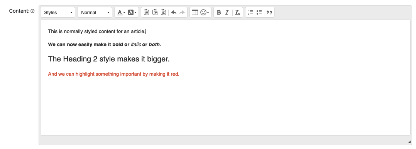Click the Paste icon

click(146, 12)
